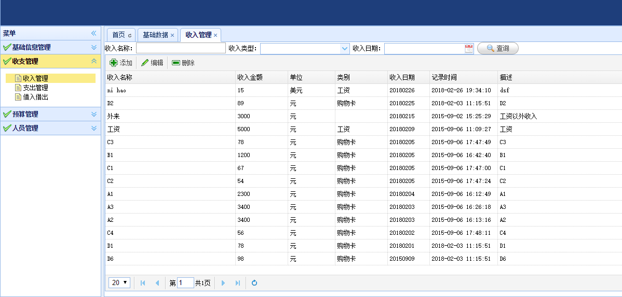Viewport: 622px width, 297px height.
Task: Go to the previous page arrow icon
Action: click(x=157, y=283)
